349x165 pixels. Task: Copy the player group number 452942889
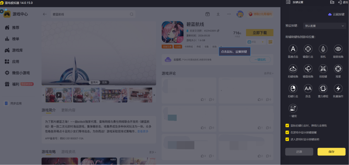click(218, 31)
